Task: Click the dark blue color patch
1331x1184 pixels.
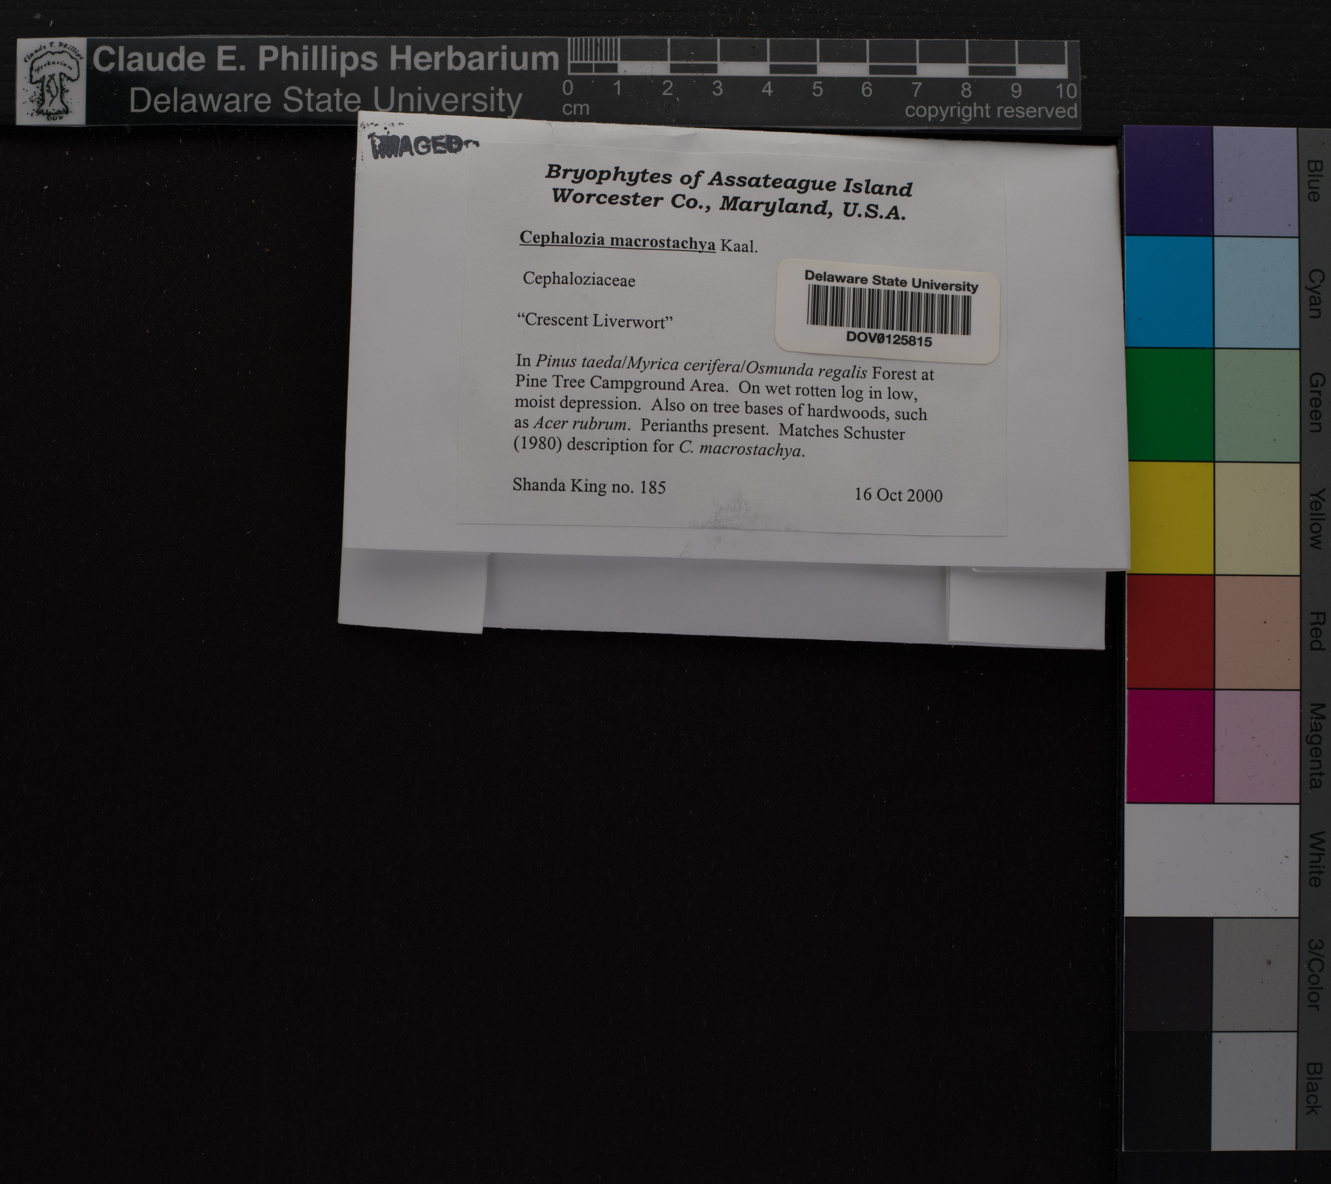Action: pyautogui.click(x=1168, y=181)
